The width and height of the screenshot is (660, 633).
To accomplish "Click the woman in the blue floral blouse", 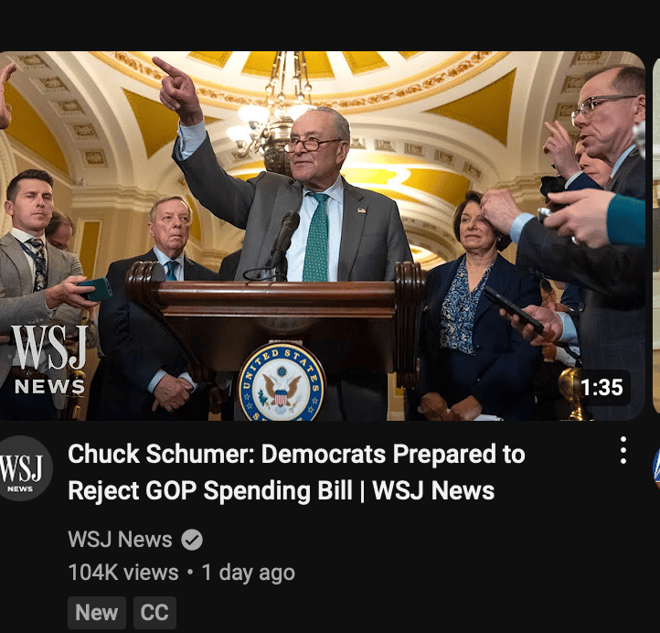I will pos(472,303).
